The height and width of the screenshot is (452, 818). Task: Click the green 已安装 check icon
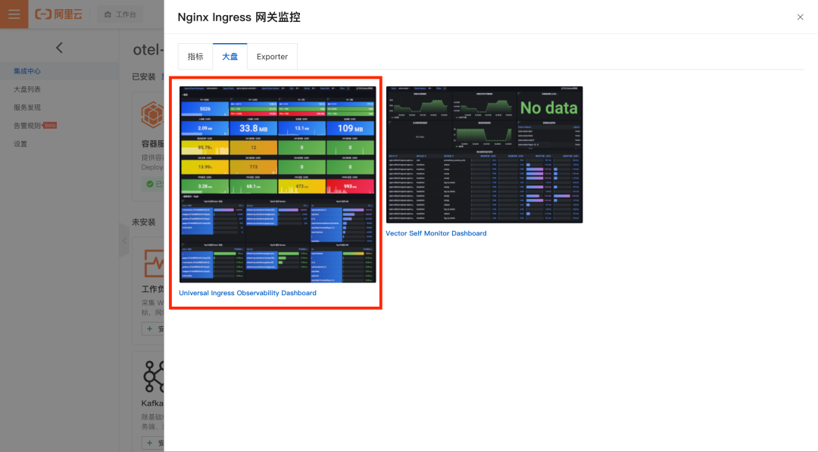(149, 181)
